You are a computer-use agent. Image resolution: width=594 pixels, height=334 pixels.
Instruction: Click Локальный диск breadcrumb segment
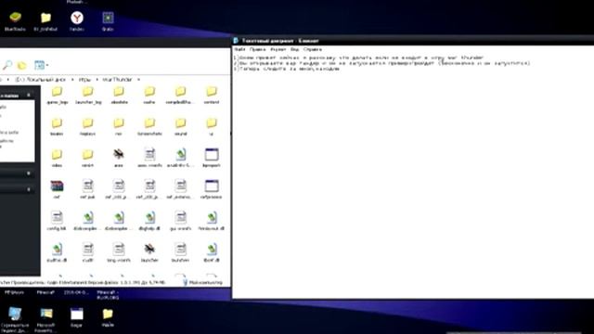pos(41,80)
